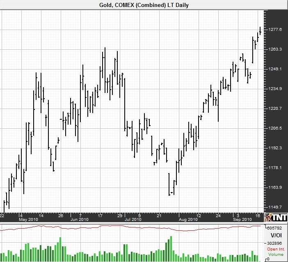This screenshot has height=262, width=288.
Task: Click day 21 on the date axis
Action: (x=159, y=216)
